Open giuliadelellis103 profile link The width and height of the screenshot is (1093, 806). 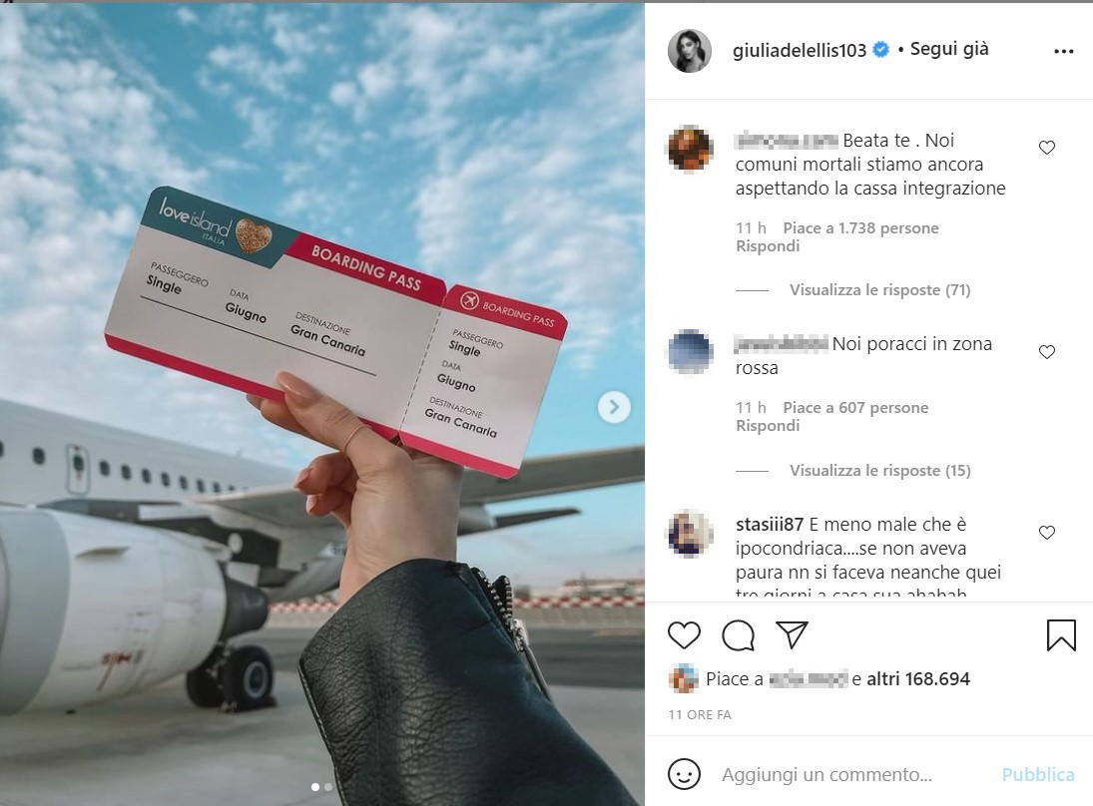800,50
